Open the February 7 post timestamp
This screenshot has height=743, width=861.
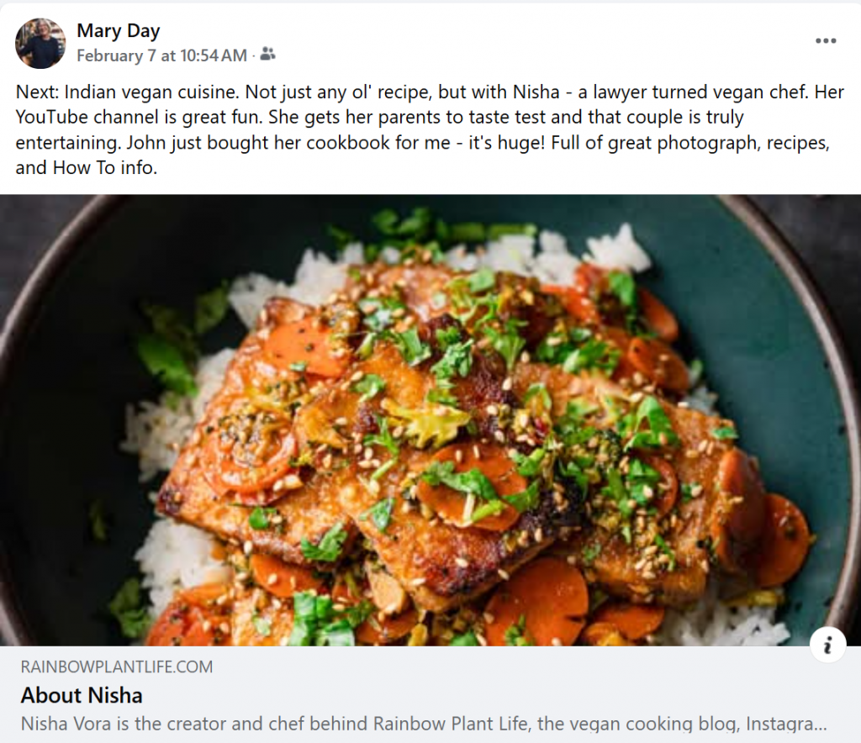tap(161, 55)
